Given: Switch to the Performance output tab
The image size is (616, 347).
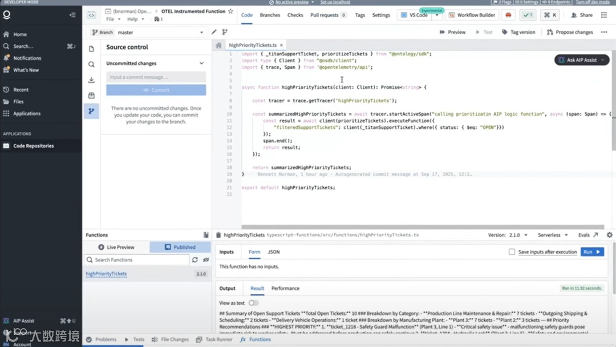Looking at the screenshot, I should (285, 288).
